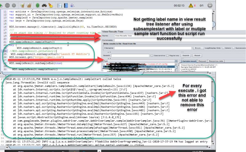Click the Stop test octagon icon
Image resolution: width=246 pixels, height=152 pixels.
point(7,6)
